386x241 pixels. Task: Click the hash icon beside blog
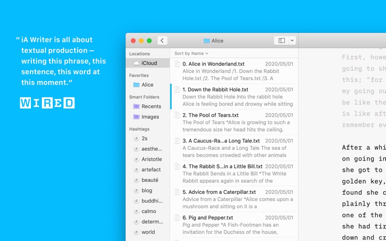pos(136,190)
